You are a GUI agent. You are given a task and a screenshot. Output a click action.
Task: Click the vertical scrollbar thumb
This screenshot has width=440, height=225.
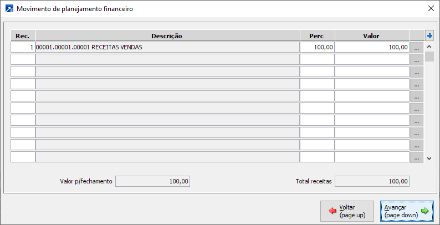pos(429,57)
